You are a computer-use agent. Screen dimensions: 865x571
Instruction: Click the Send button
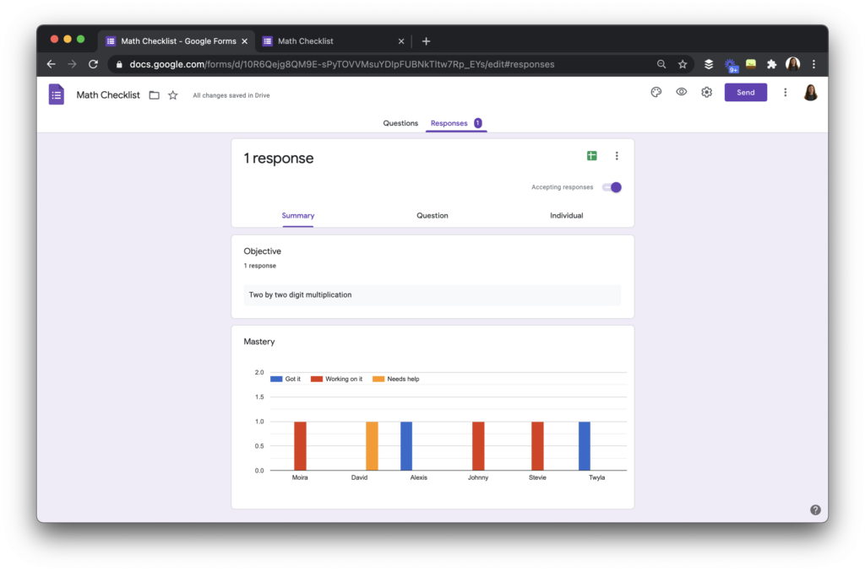pos(746,92)
